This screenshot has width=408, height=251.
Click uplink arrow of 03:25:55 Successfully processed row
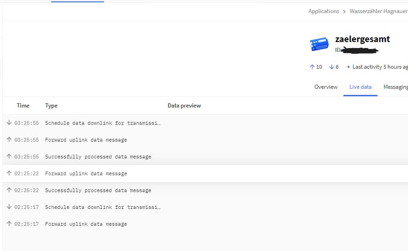click(x=9, y=156)
